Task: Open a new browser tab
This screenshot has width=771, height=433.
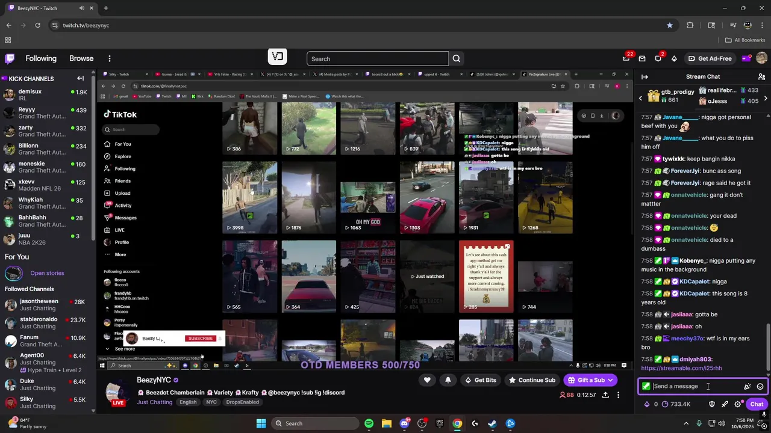Action: click(105, 8)
